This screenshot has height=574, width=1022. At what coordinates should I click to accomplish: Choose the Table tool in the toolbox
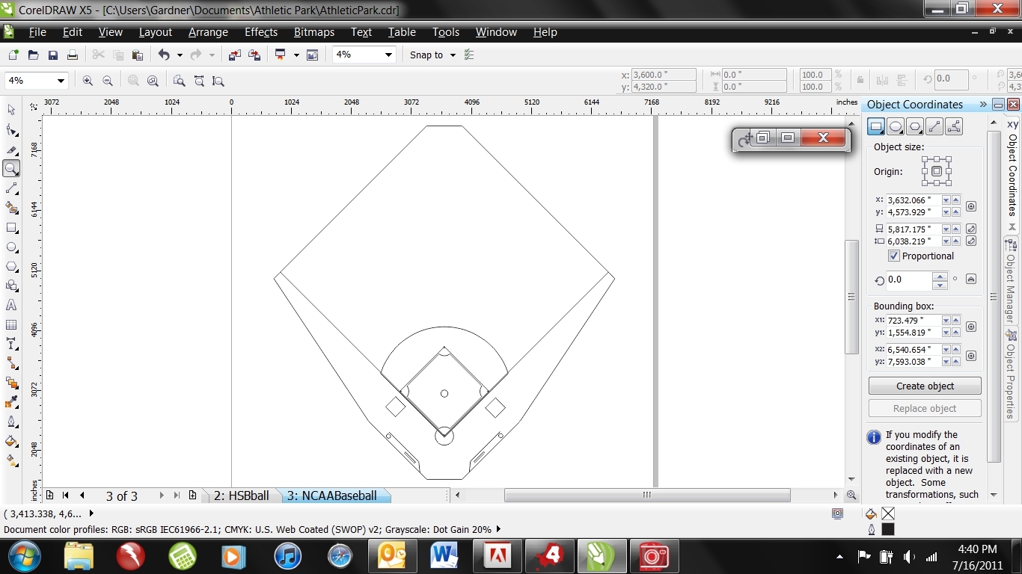[x=11, y=325]
